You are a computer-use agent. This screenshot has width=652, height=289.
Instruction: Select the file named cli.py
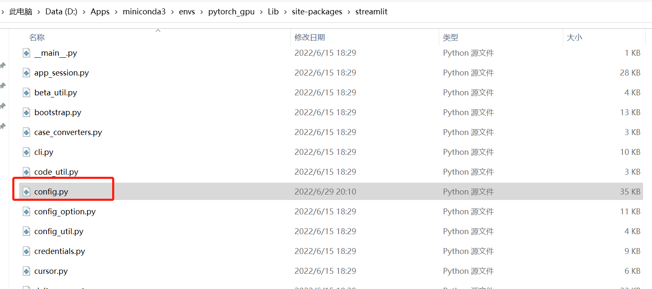click(x=44, y=152)
